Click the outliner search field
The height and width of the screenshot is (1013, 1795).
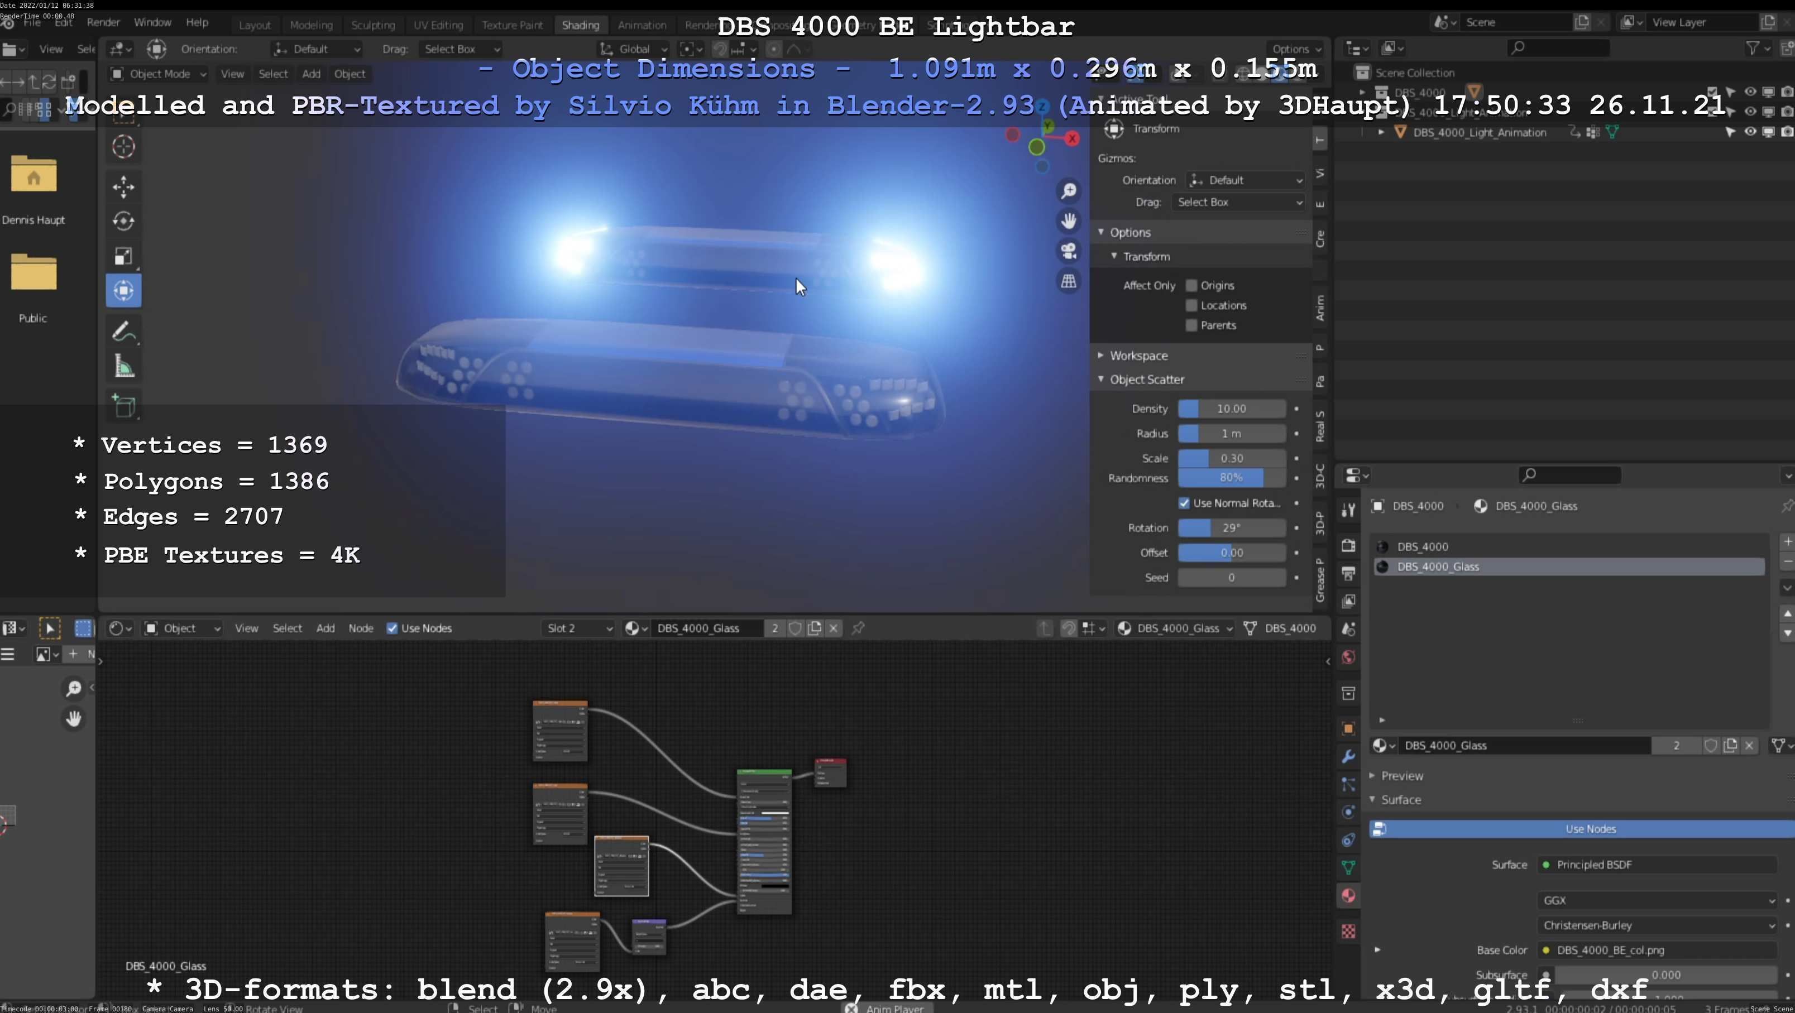tap(1558, 48)
